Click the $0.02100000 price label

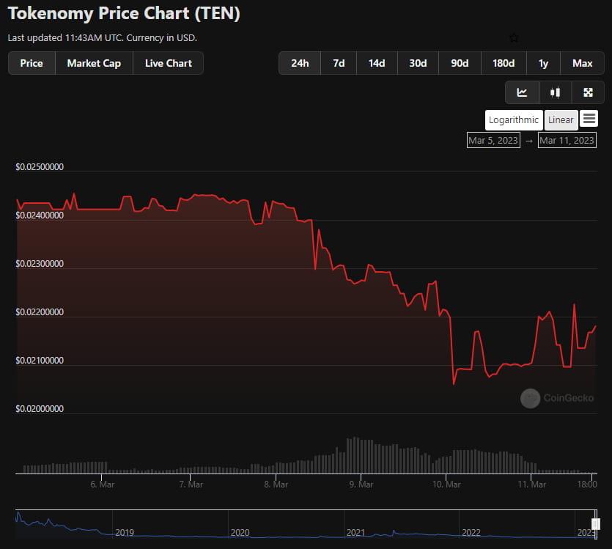[40, 361]
